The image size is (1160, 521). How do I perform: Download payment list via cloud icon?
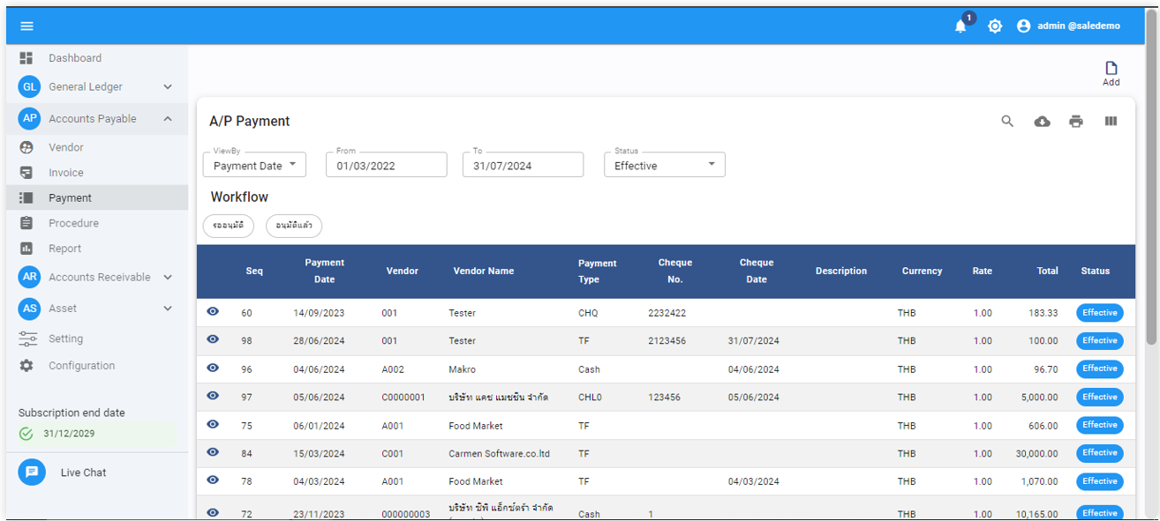[1042, 122]
